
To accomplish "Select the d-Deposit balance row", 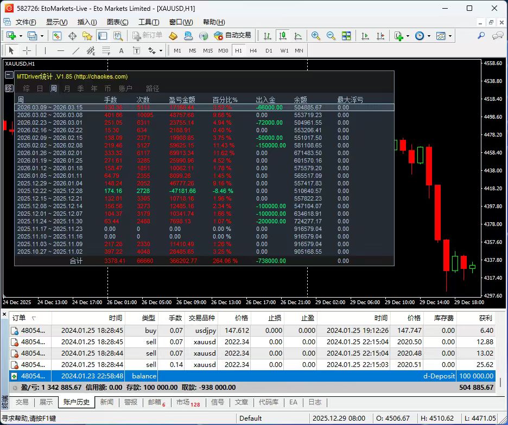I will click(x=252, y=376).
